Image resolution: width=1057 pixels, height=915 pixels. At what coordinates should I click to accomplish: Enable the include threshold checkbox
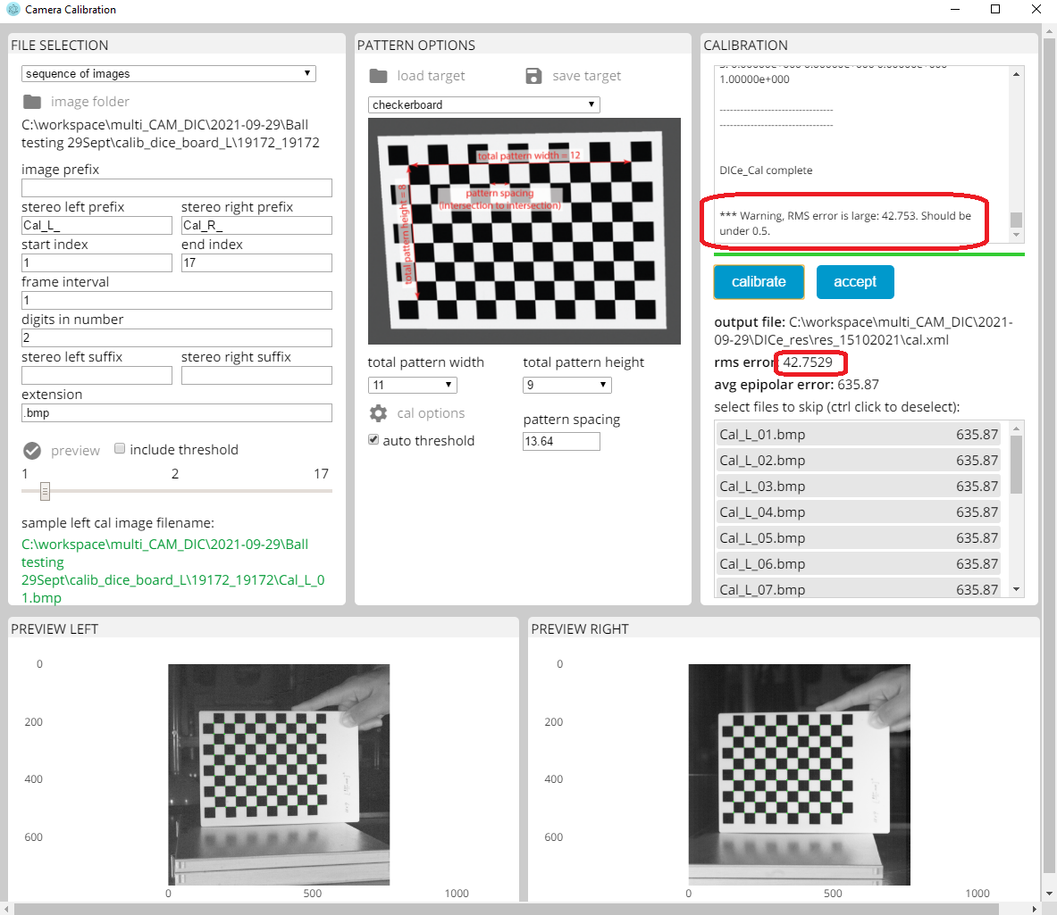point(122,449)
